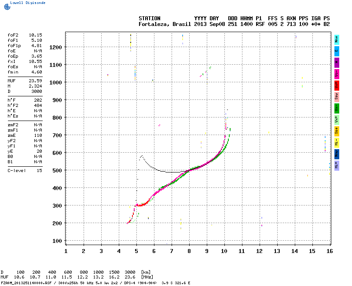Image resolution: width=352 pixels, height=286 pixels.
Task: Select the red Vo+ legend swatch
Action: [x=337, y=85]
